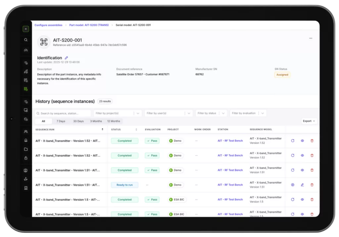View the first Version 1.52 run via eye icon

tap(302, 141)
